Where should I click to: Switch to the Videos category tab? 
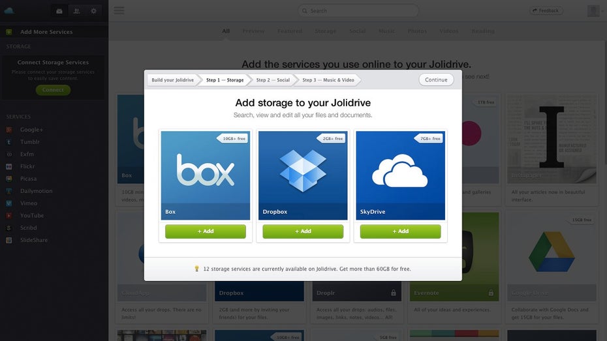pyautogui.click(x=449, y=31)
